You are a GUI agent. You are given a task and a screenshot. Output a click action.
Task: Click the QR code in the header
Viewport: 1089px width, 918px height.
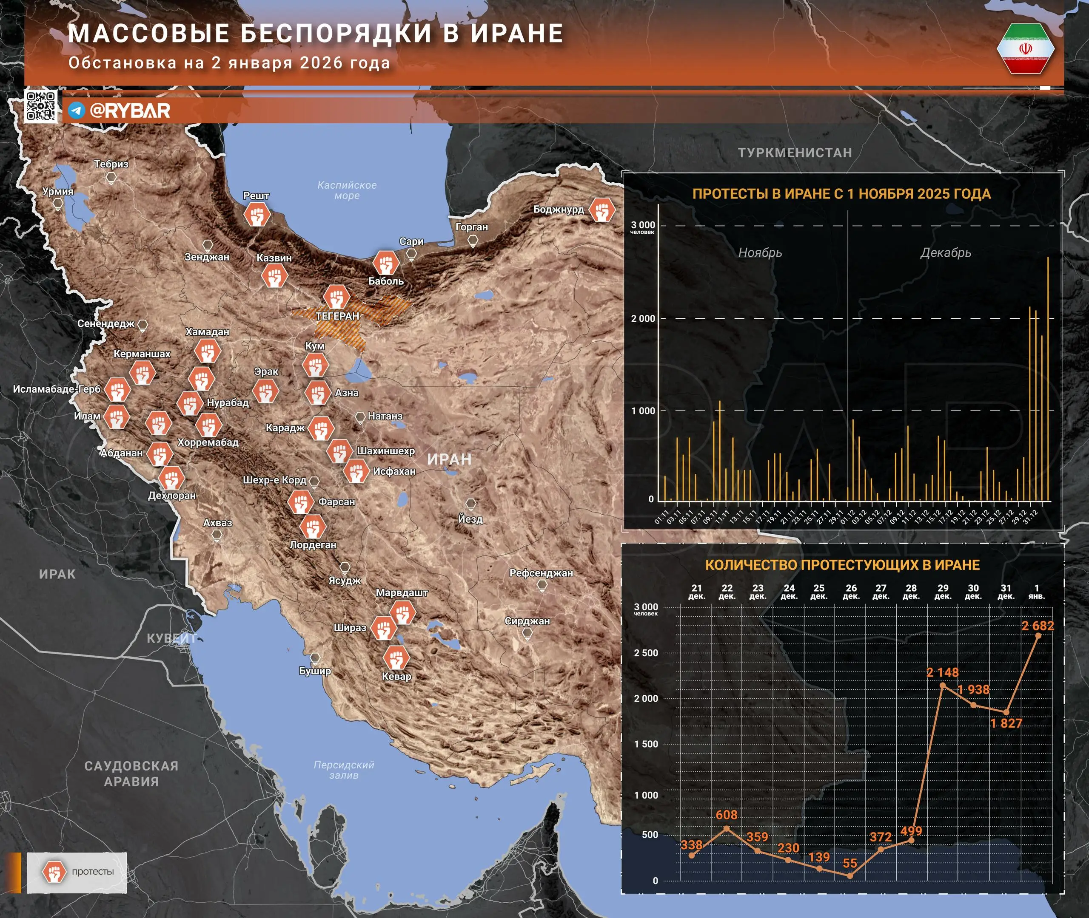pyautogui.click(x=41, y=106)
